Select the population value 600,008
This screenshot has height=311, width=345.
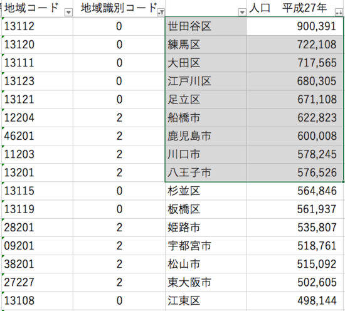click(x=295, y=136)
